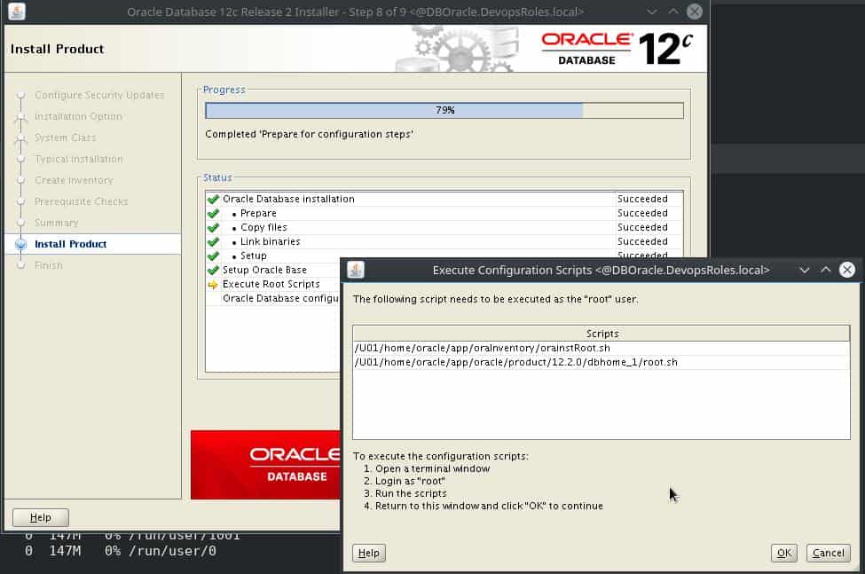Select the Execute Root Scripts status row
This screenshot has height=574, width=865.
273,285
